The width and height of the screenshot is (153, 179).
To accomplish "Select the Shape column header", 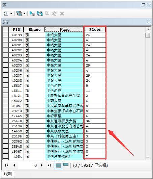I will 34,30.
